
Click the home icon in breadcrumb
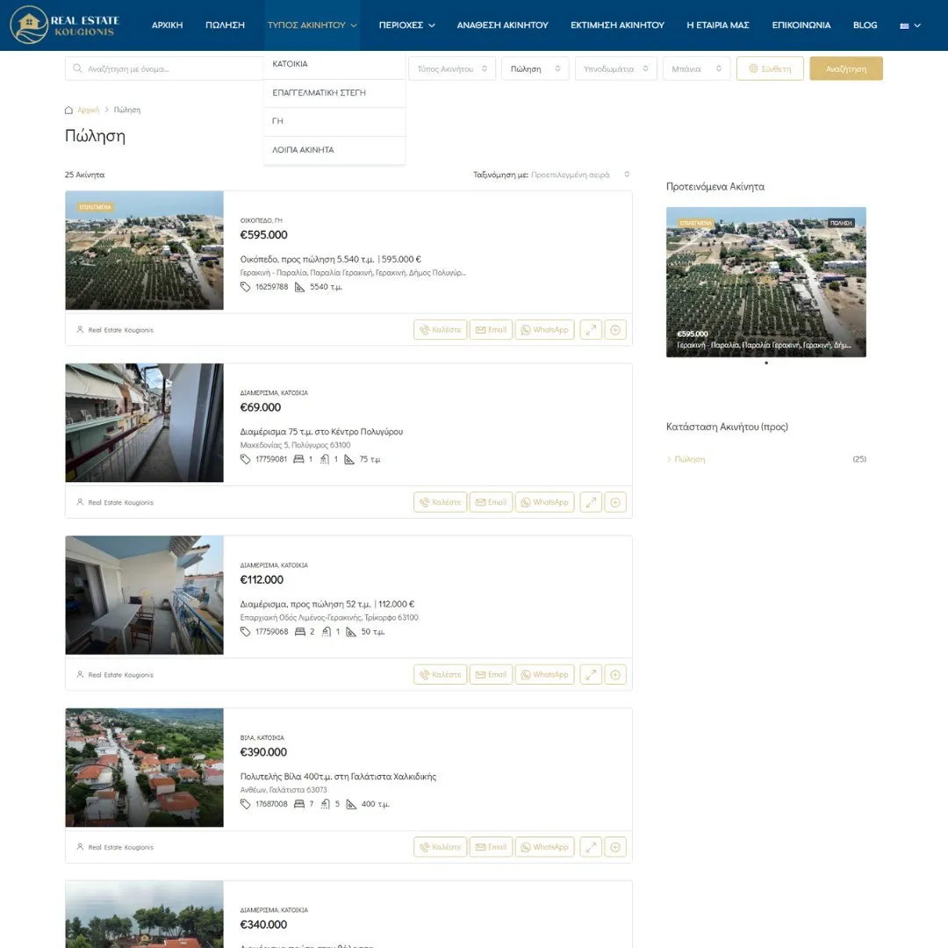[x=68, y=110]
